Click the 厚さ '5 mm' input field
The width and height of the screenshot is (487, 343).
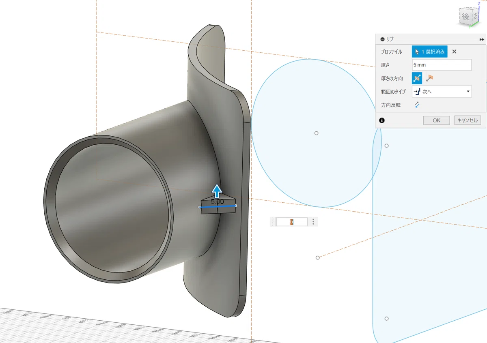[x=442, y=65]
